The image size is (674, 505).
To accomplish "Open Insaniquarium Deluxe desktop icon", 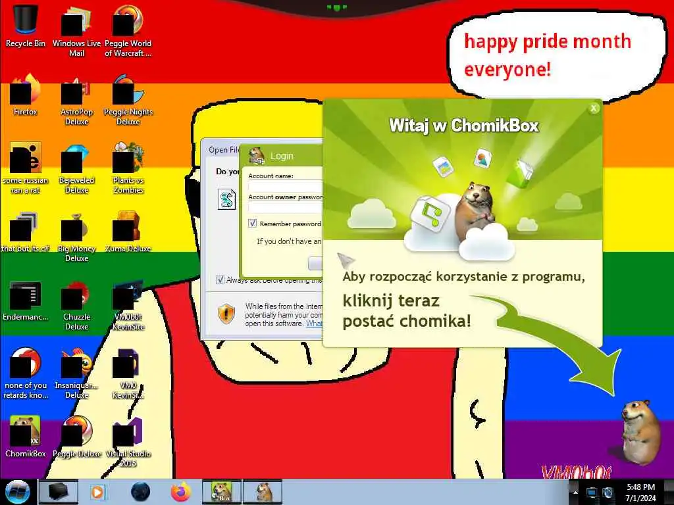I will pos(76,373).
